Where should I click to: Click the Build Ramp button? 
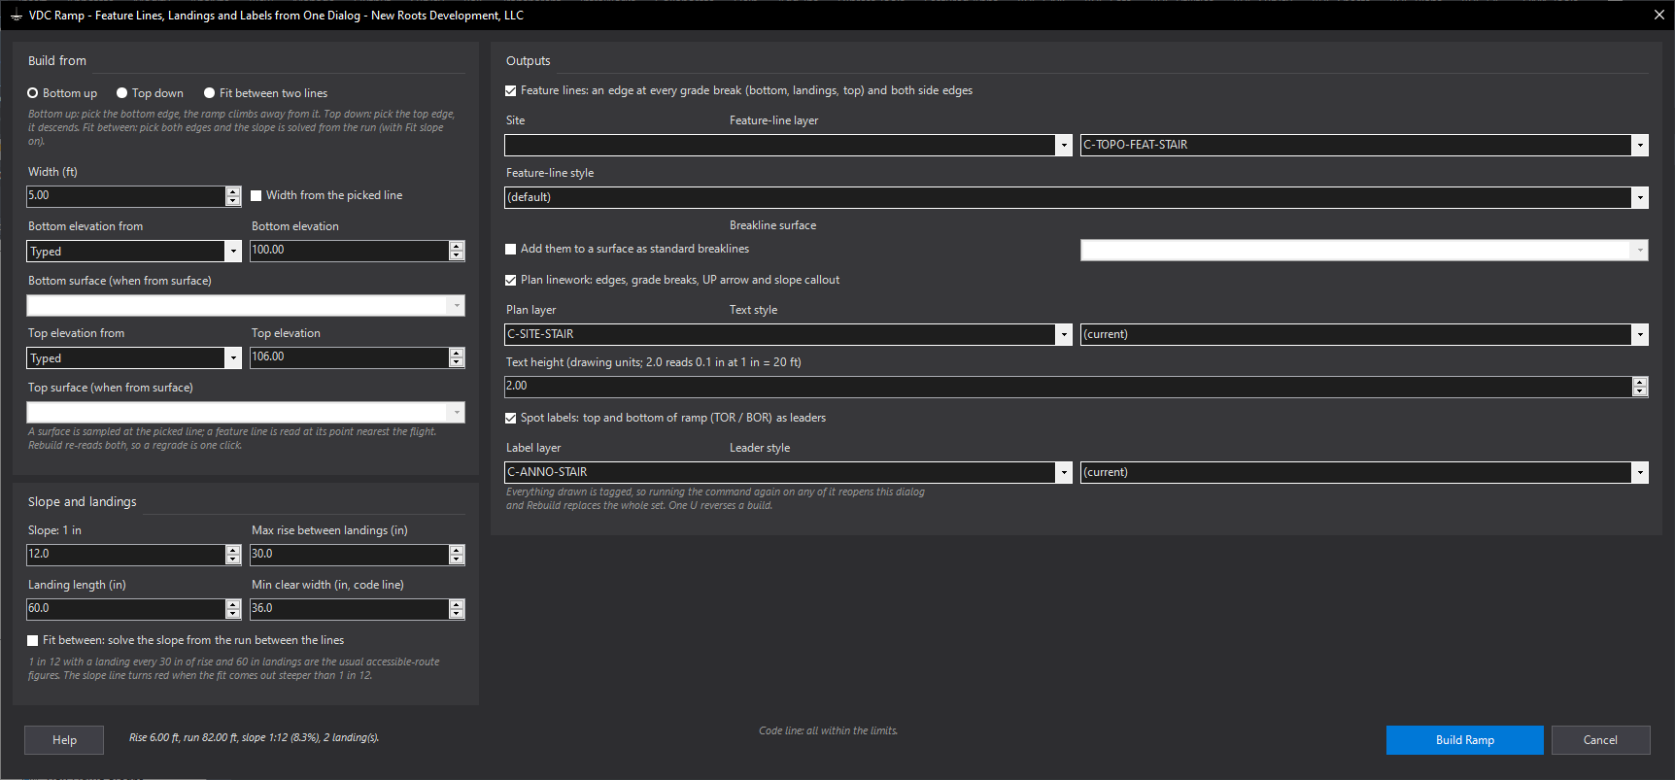(x=1465, y=740)
